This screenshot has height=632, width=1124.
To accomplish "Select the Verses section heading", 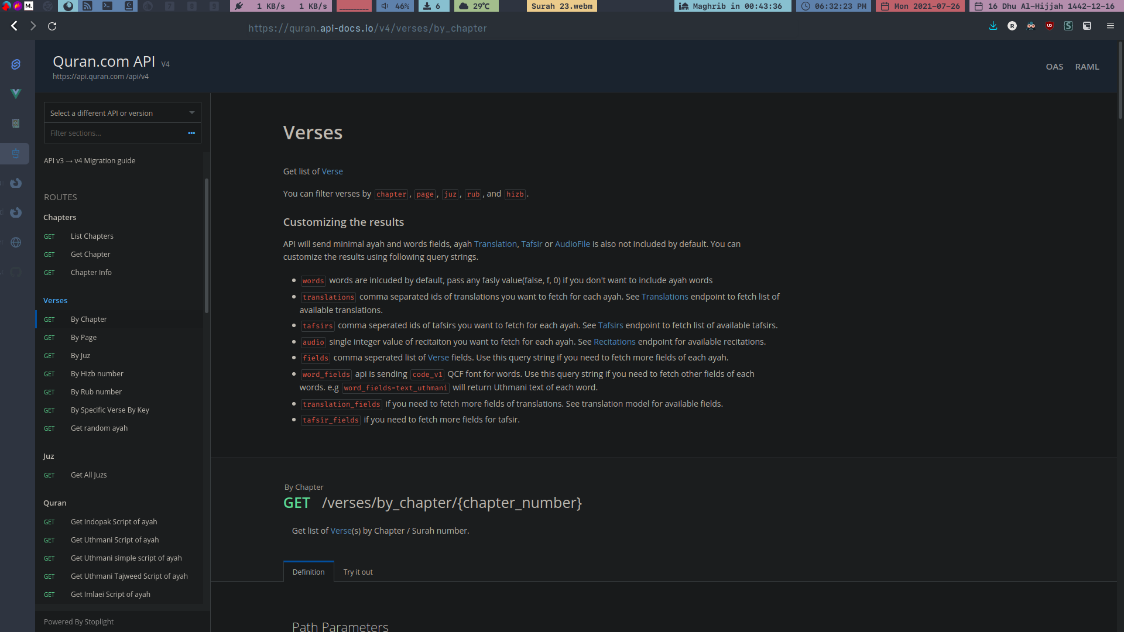I will [55, 300].
